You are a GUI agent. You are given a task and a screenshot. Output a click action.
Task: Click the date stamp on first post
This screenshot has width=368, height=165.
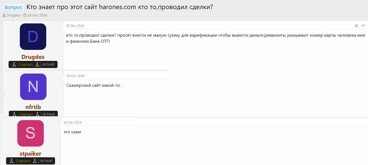pos(75,26)
